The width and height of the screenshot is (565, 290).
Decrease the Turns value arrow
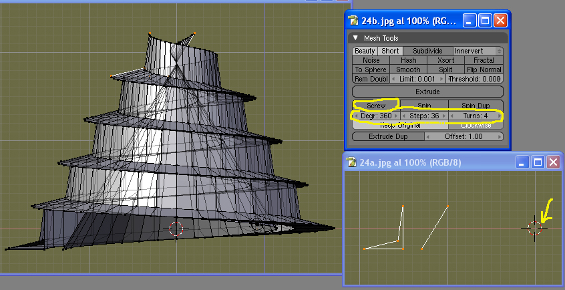[x=452, y=116]
